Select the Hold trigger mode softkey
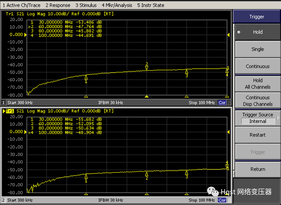 258,32
